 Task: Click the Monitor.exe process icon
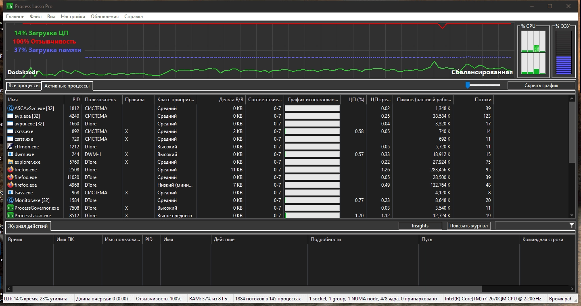tap(10, 200)
